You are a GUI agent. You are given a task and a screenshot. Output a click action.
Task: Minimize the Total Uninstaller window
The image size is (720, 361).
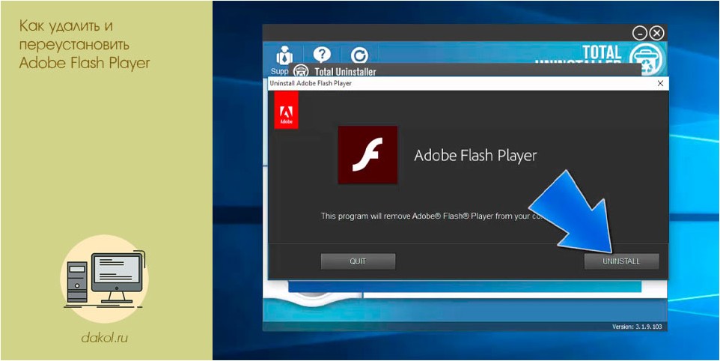click(640, 33)
